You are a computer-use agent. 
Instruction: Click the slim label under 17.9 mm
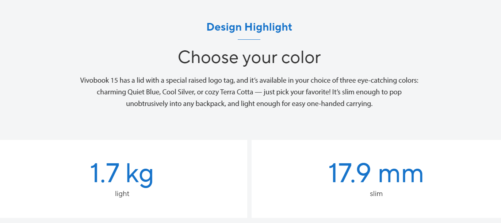click(376, 193)
